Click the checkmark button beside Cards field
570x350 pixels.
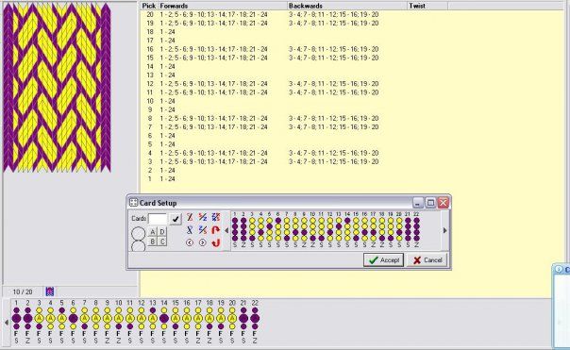pos(176,219)
